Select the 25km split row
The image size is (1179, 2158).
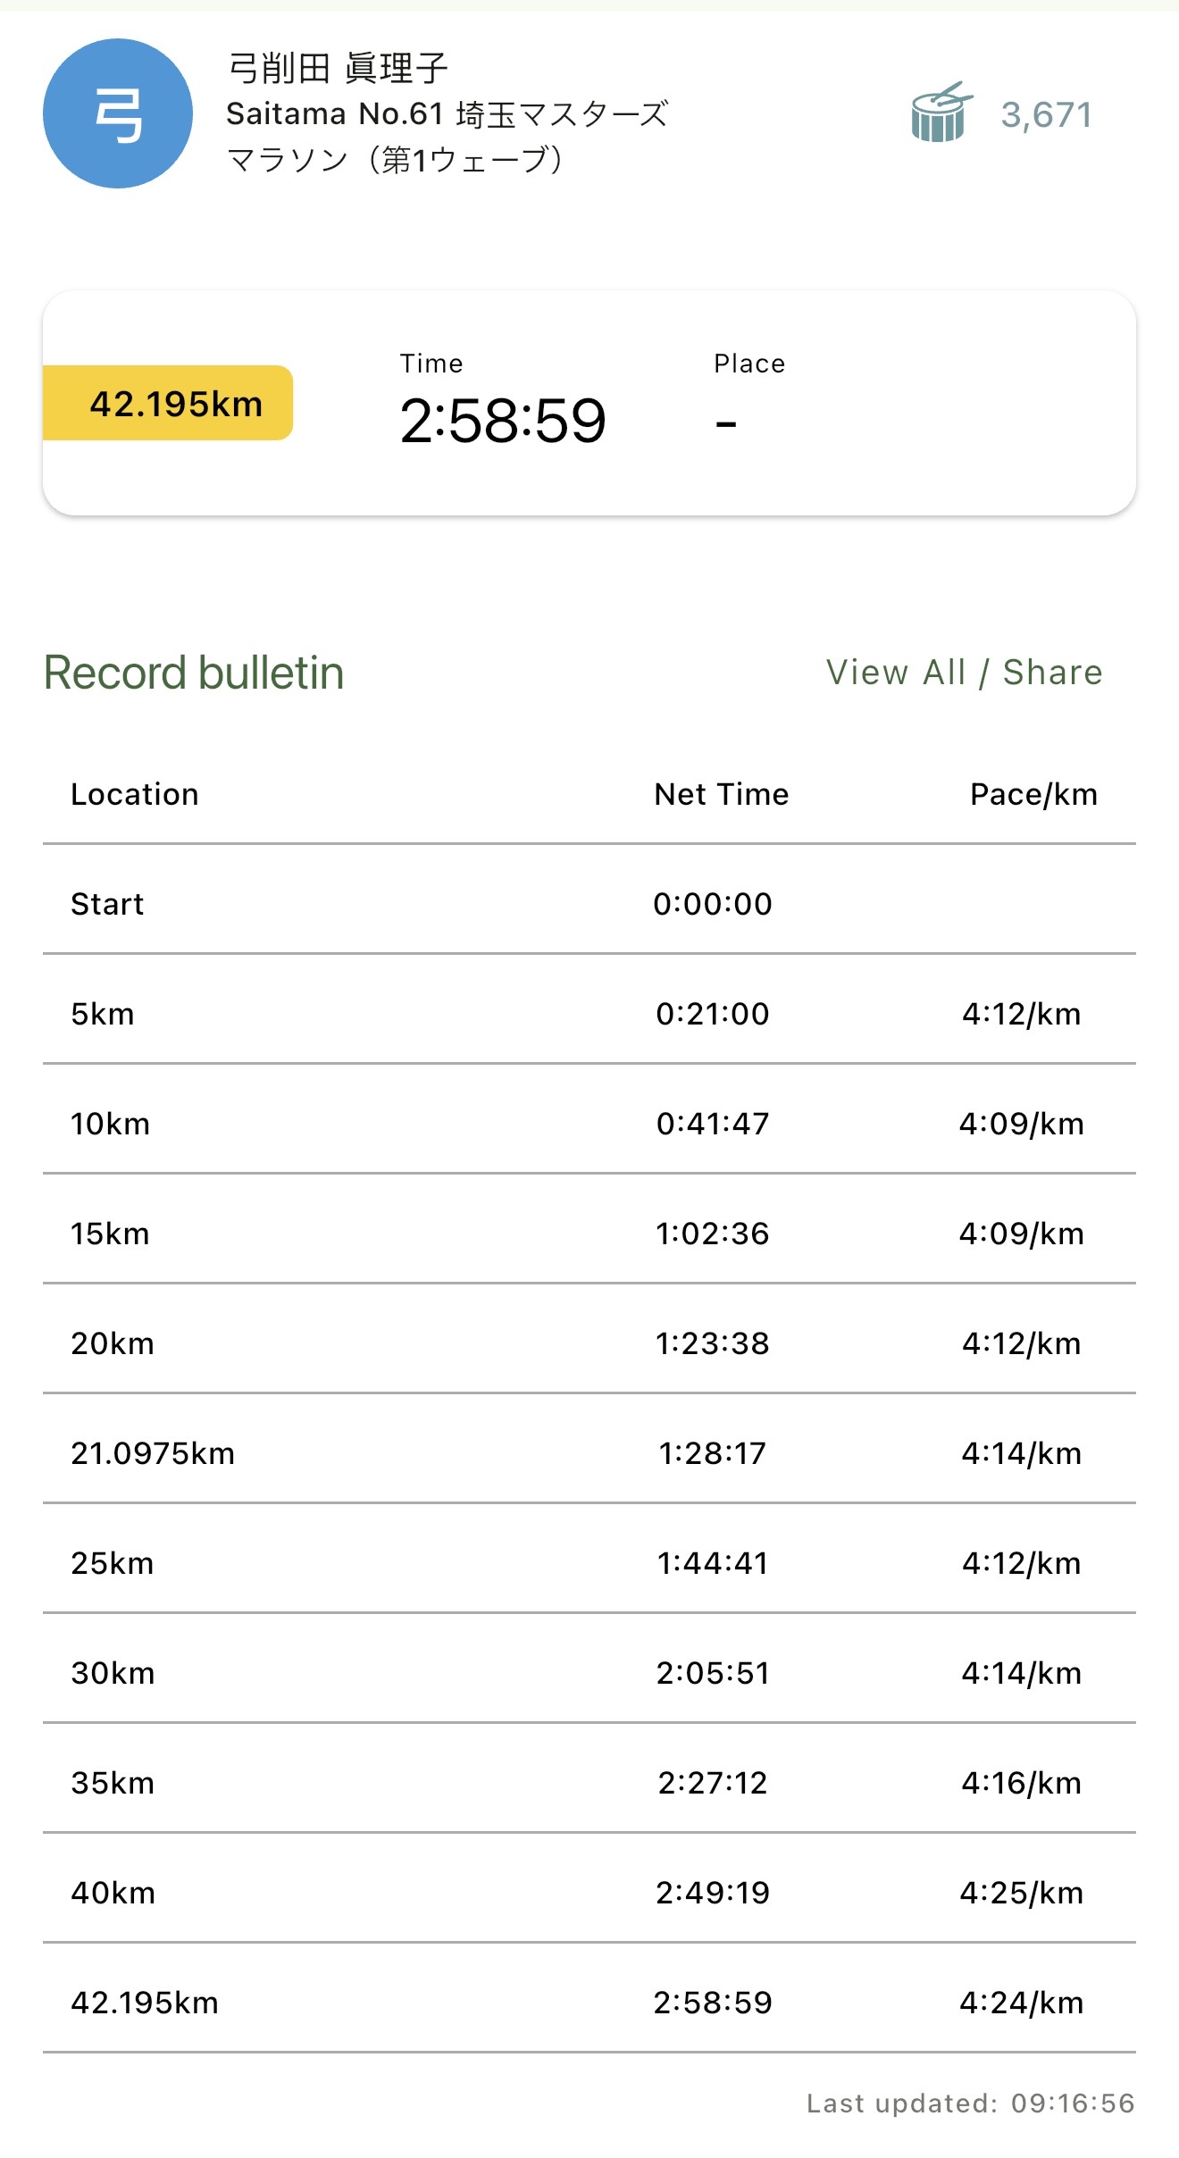click(x=589, y=1563)
